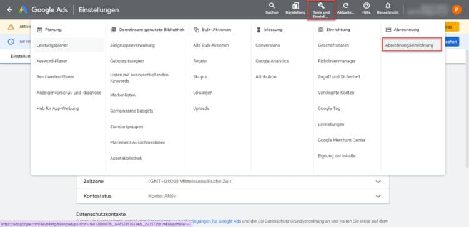Screen dimensions: 469x227
Task: Open Geschäftsdaten
Action: click(x=333, y=45)
